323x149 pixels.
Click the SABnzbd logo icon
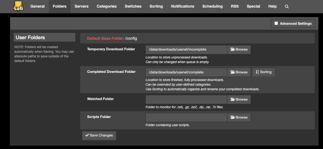pyautogui.click(x=18, y=6)
